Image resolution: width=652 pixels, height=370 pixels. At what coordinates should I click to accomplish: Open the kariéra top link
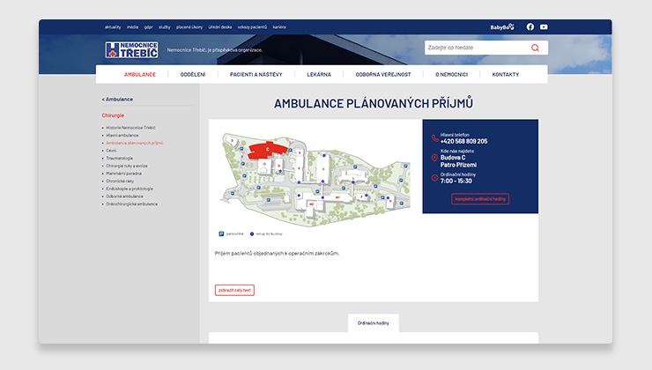point(279,27)
